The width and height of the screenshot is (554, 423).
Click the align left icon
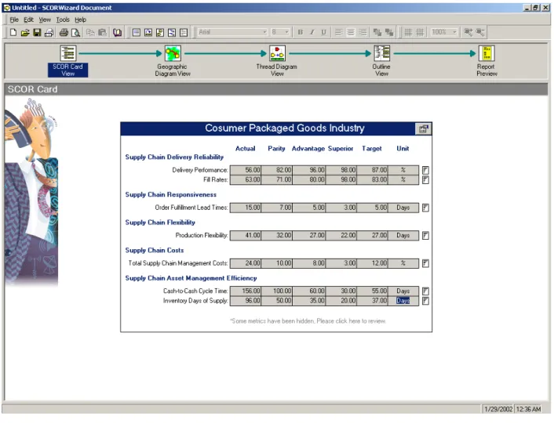click(339, 32)
